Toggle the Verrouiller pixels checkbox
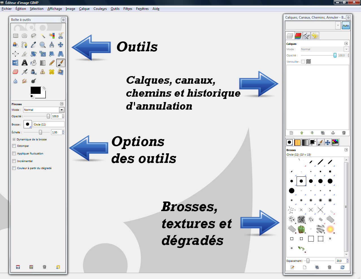361x279 pixels. [303, 61]
